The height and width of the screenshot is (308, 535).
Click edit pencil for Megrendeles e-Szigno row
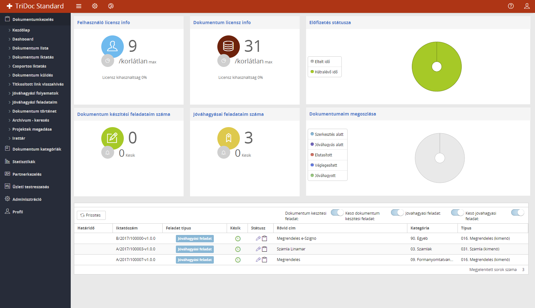(x=258, y=238)
